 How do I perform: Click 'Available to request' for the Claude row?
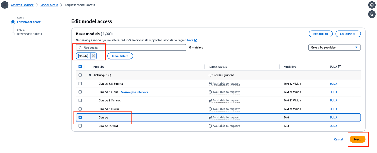tap(226, 118)
